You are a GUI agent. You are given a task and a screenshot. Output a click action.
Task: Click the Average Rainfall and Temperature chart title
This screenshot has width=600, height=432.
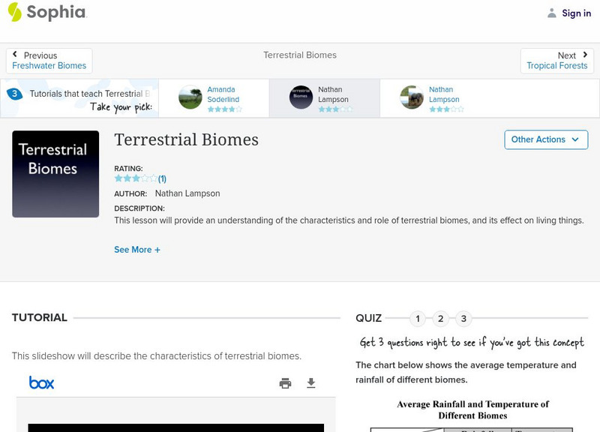pyautogui.click(x=472, y=409)
